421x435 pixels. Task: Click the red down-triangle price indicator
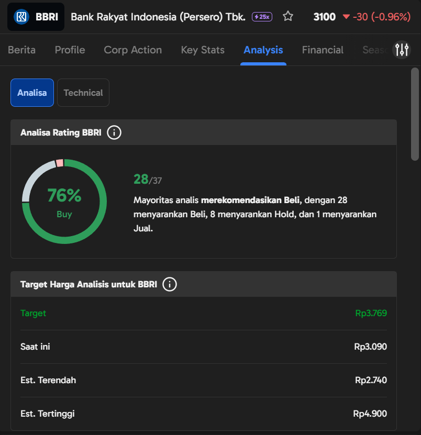click(346, 17)
